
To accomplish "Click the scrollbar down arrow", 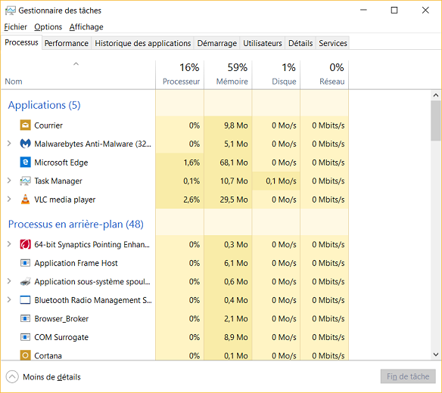I will [x=436, y=354].
